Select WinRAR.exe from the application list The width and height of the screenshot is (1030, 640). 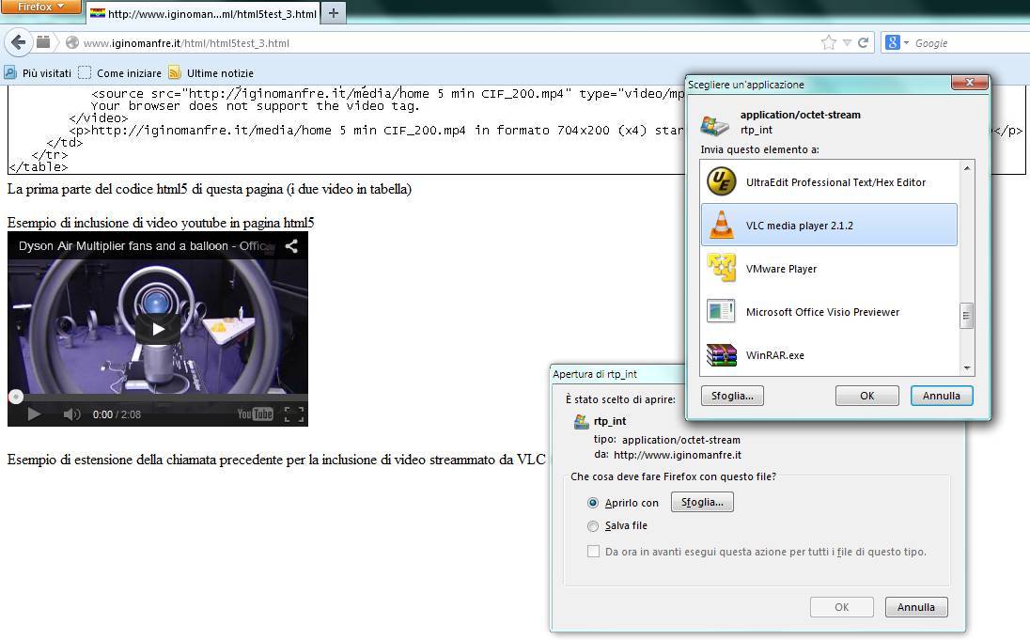click(829, 355)
